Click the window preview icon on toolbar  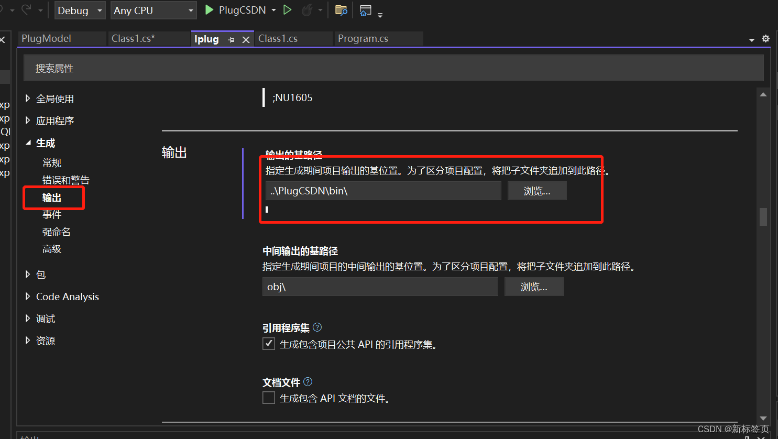pyautogui.click(x=365, y=10)
